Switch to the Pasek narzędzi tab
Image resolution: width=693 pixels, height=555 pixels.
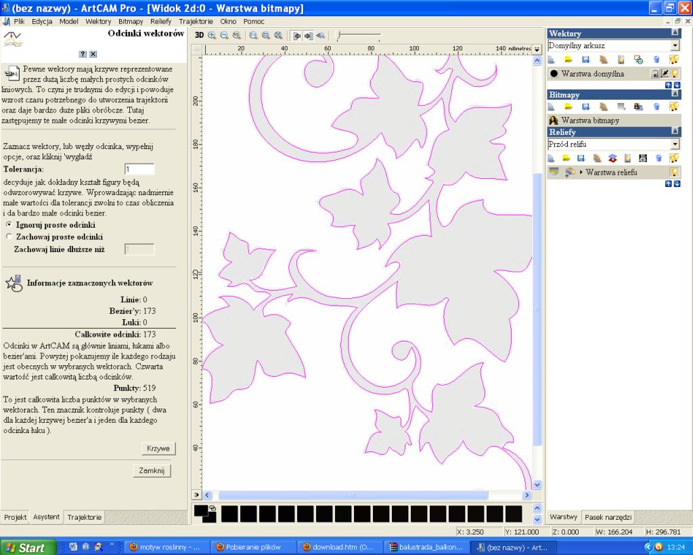tap(608, 517)
